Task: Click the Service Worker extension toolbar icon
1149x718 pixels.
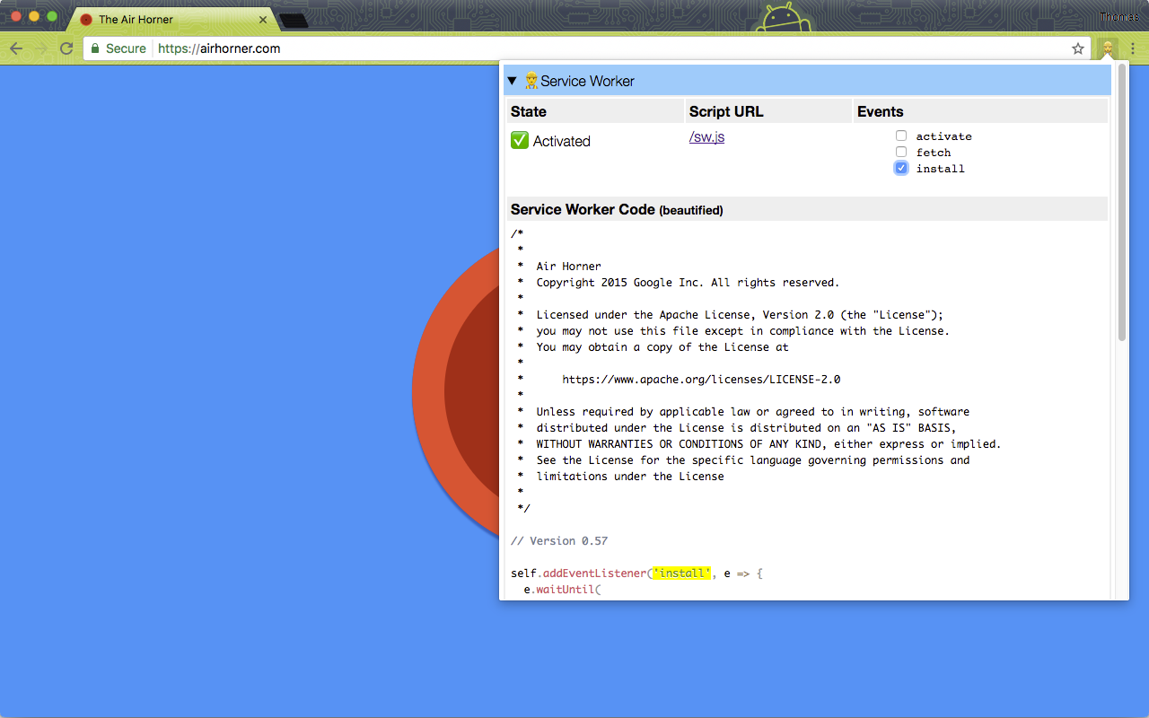Action: (x=1108, y=48)
